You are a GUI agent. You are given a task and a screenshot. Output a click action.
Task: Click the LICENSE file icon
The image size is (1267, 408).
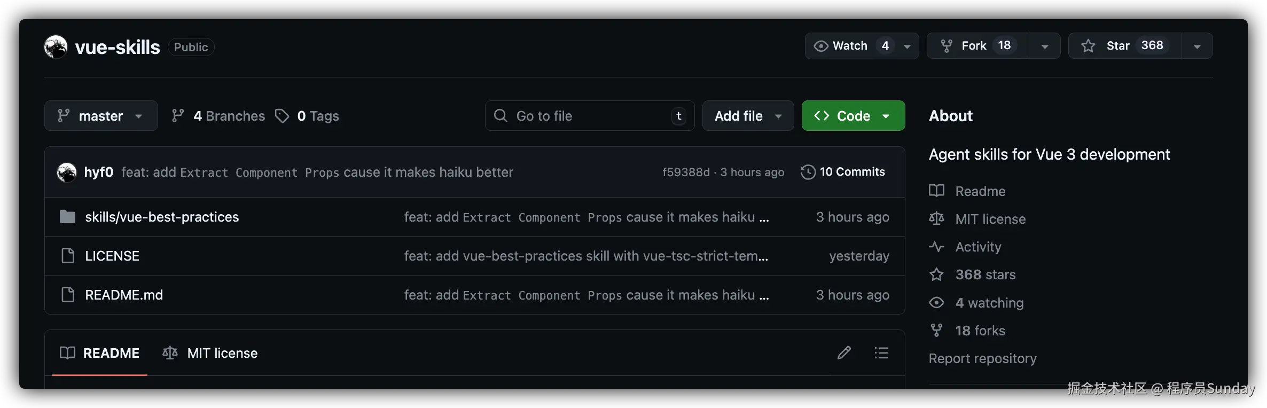[68, 256]
